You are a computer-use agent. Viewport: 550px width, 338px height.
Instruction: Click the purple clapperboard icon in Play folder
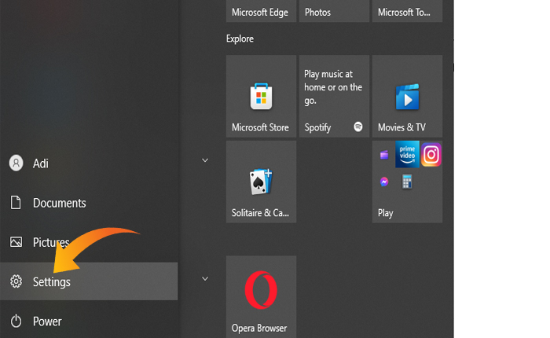coord(384,155)
